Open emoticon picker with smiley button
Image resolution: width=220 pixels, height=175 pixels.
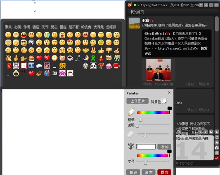217,137
